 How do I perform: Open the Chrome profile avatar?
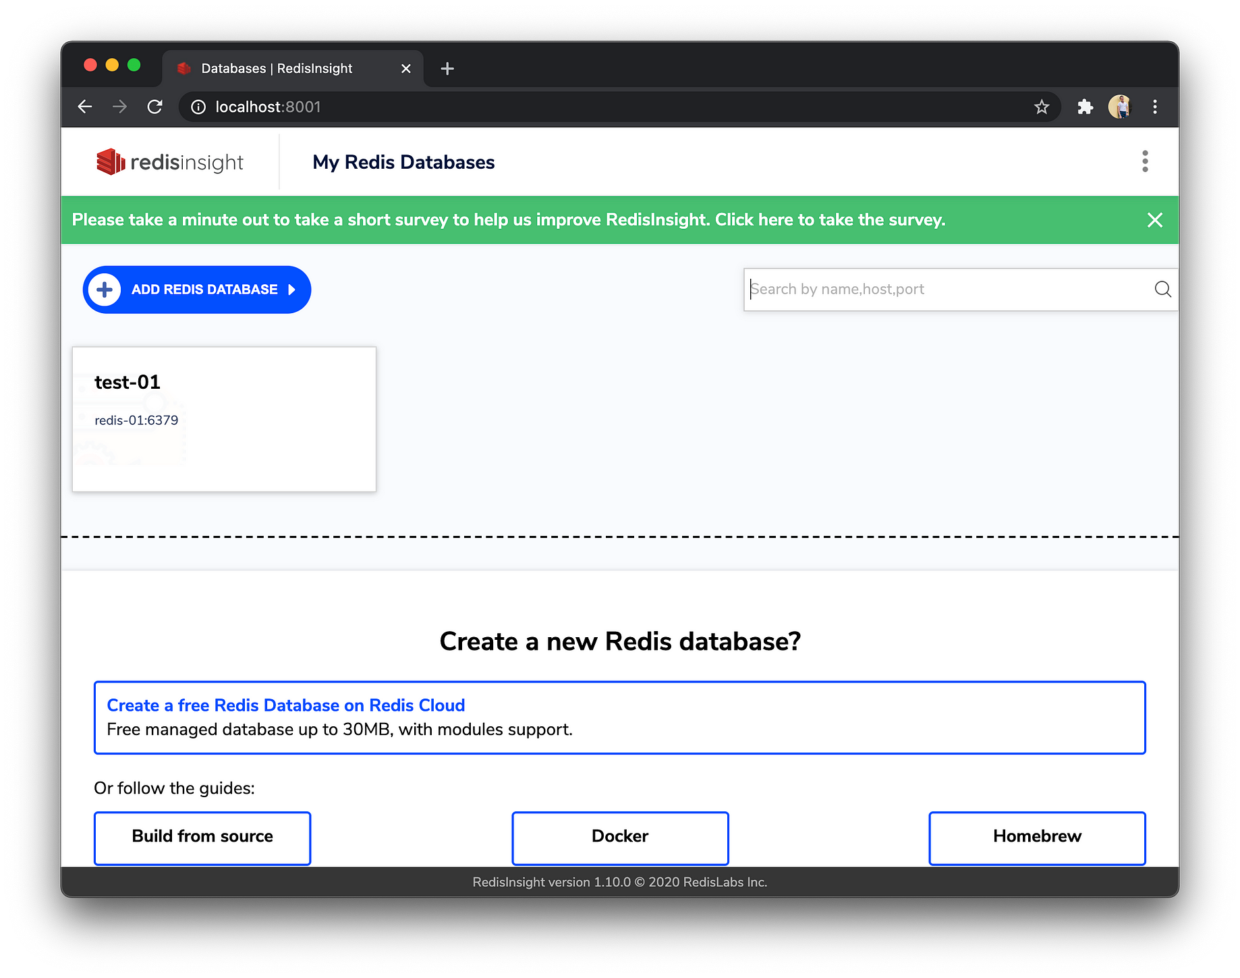click(1120, 107)
